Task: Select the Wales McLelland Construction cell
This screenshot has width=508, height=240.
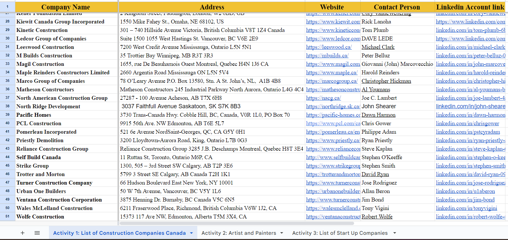Action: [66, 208]
